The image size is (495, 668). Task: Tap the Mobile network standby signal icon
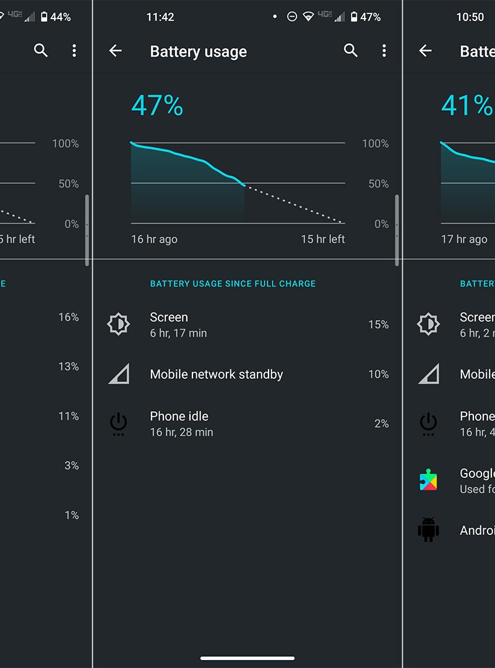point(118,374)
